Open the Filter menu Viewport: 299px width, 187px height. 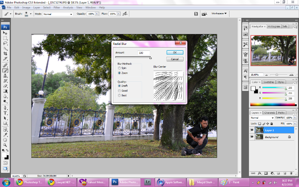(56, 7)
